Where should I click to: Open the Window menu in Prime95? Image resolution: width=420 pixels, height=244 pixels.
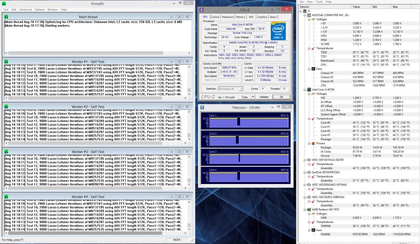(53, 10)
